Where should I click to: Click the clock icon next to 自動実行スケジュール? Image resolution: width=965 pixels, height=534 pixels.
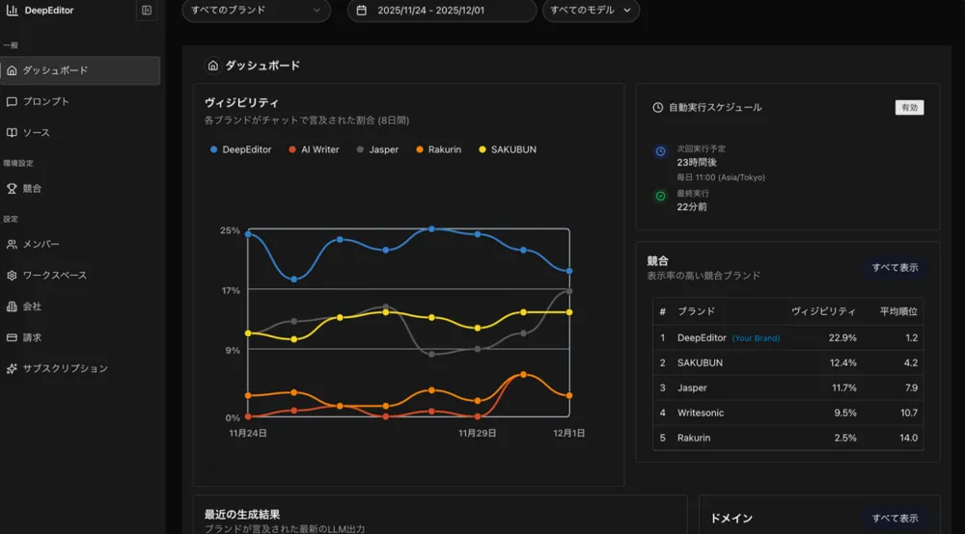(x=658, y=108)
